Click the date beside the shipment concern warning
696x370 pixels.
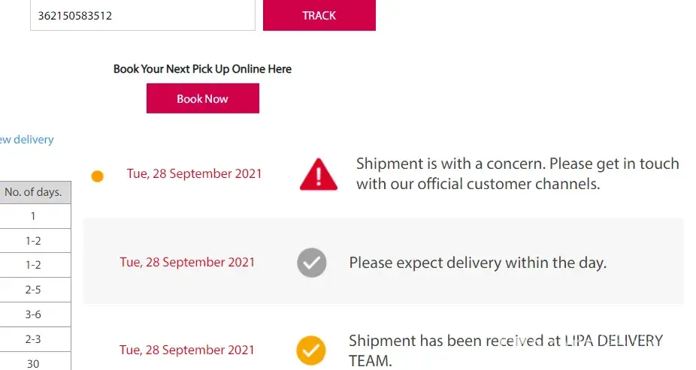tap(194, 173)
